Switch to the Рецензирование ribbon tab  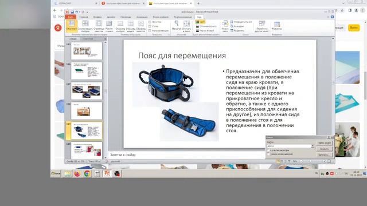pyautogui.click(x=182, y=17)
